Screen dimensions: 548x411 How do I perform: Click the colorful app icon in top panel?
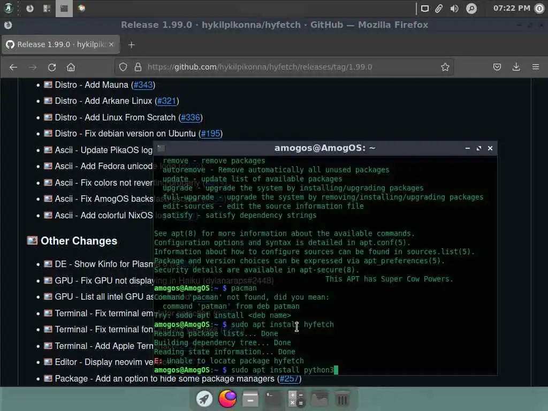pos(82,8)
